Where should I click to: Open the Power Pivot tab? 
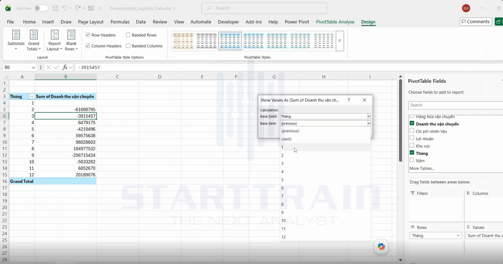(297, 22)
